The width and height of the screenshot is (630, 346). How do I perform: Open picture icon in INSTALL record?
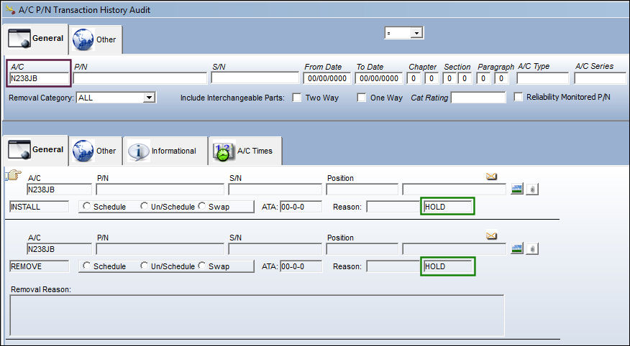[517, 189]
